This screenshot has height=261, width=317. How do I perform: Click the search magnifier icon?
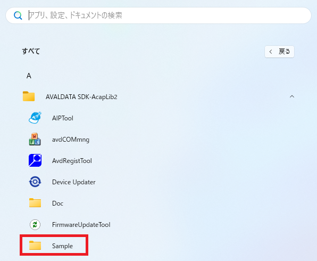18,15
